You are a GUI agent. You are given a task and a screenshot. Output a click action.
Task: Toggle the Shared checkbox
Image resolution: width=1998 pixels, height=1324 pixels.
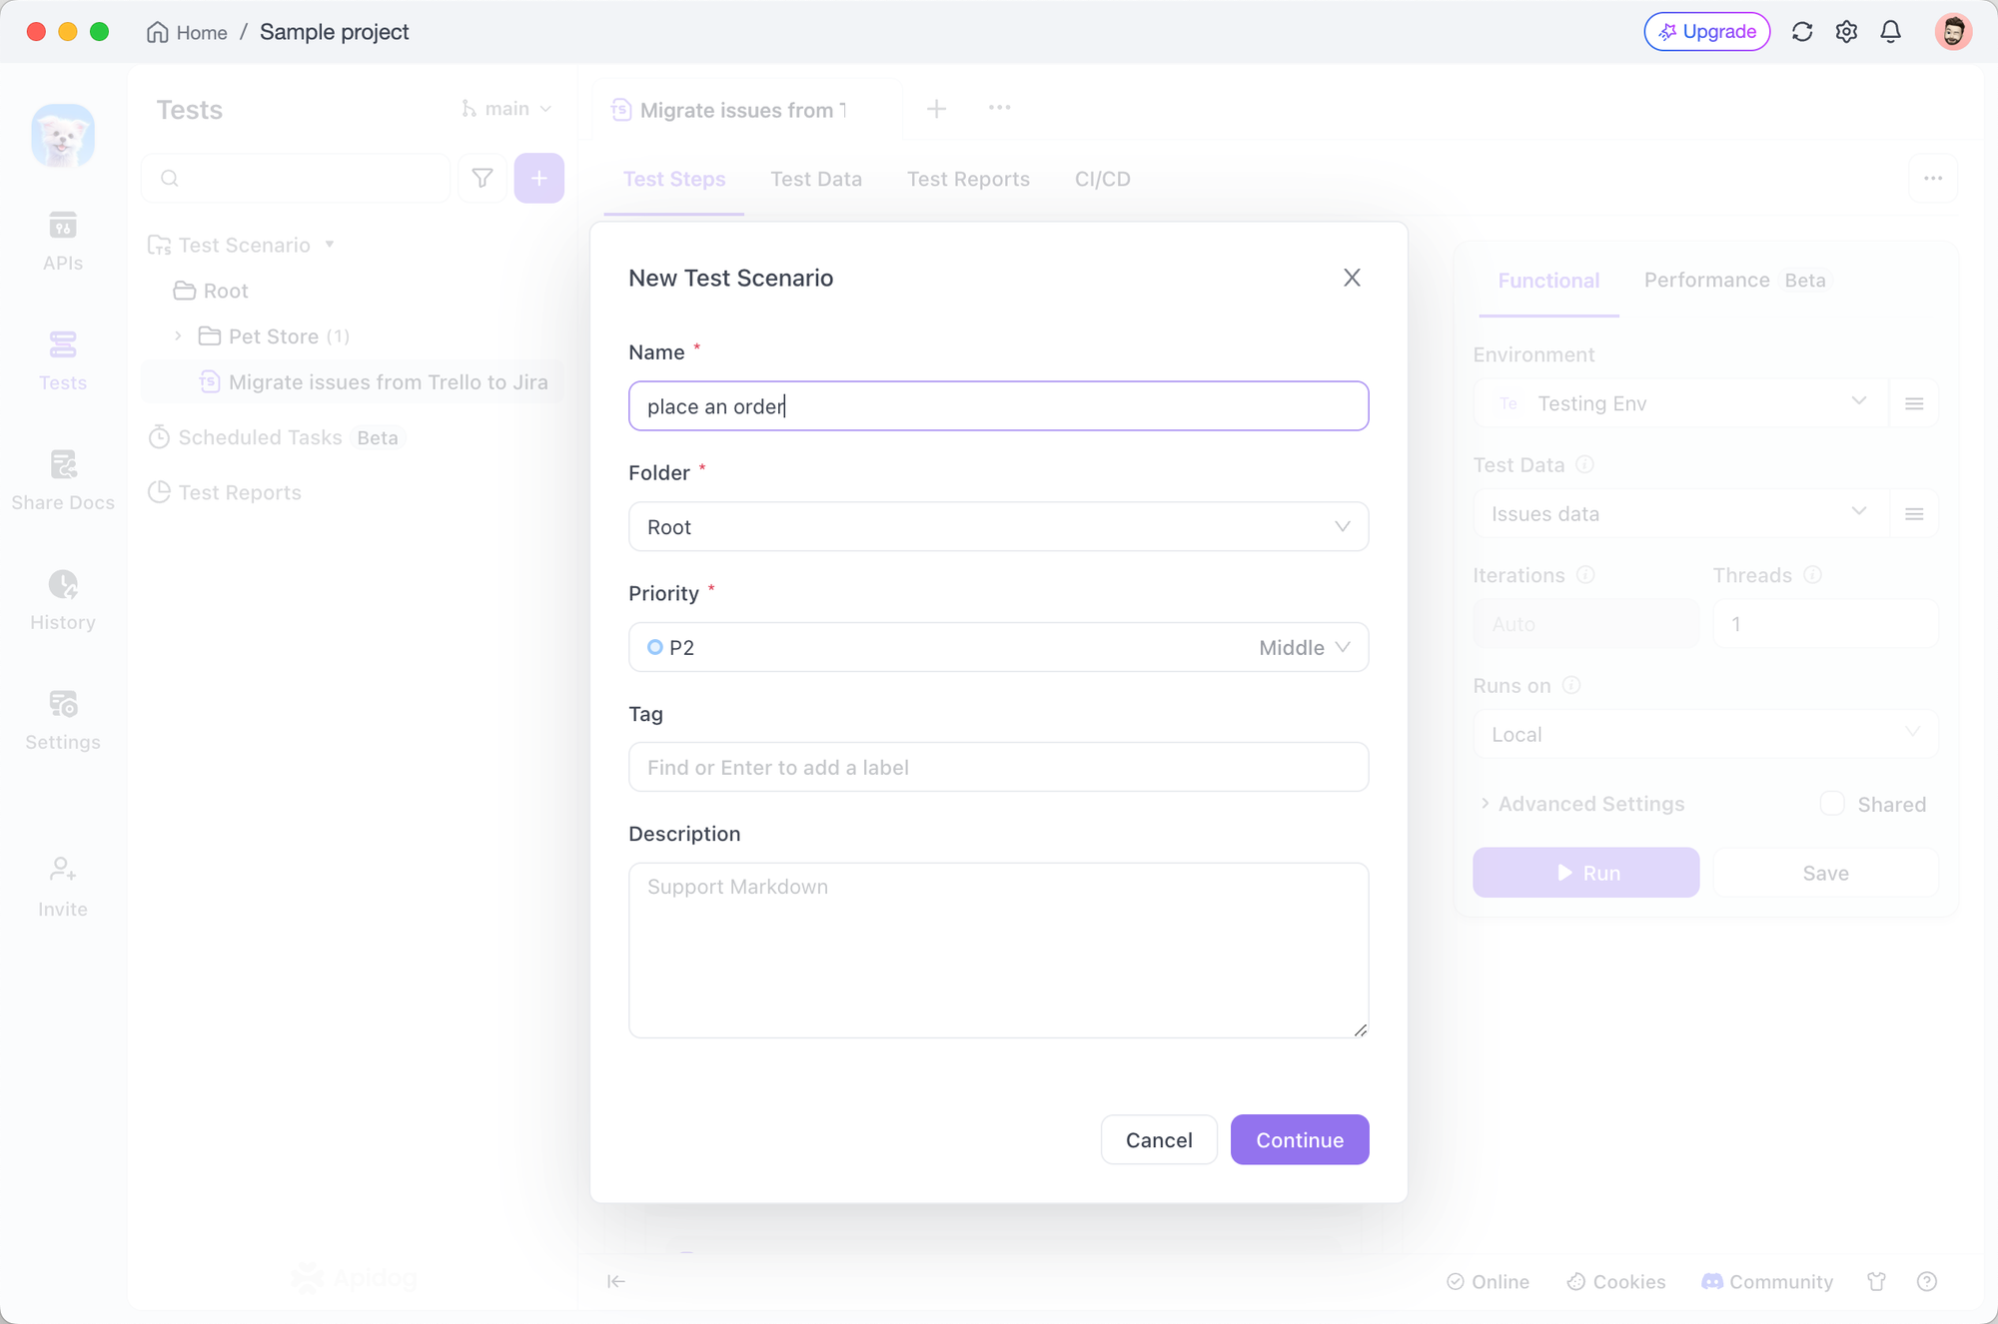tap(1832, 804)
